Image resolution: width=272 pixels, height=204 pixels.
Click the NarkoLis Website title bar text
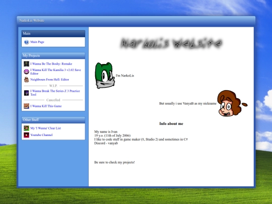32,21
